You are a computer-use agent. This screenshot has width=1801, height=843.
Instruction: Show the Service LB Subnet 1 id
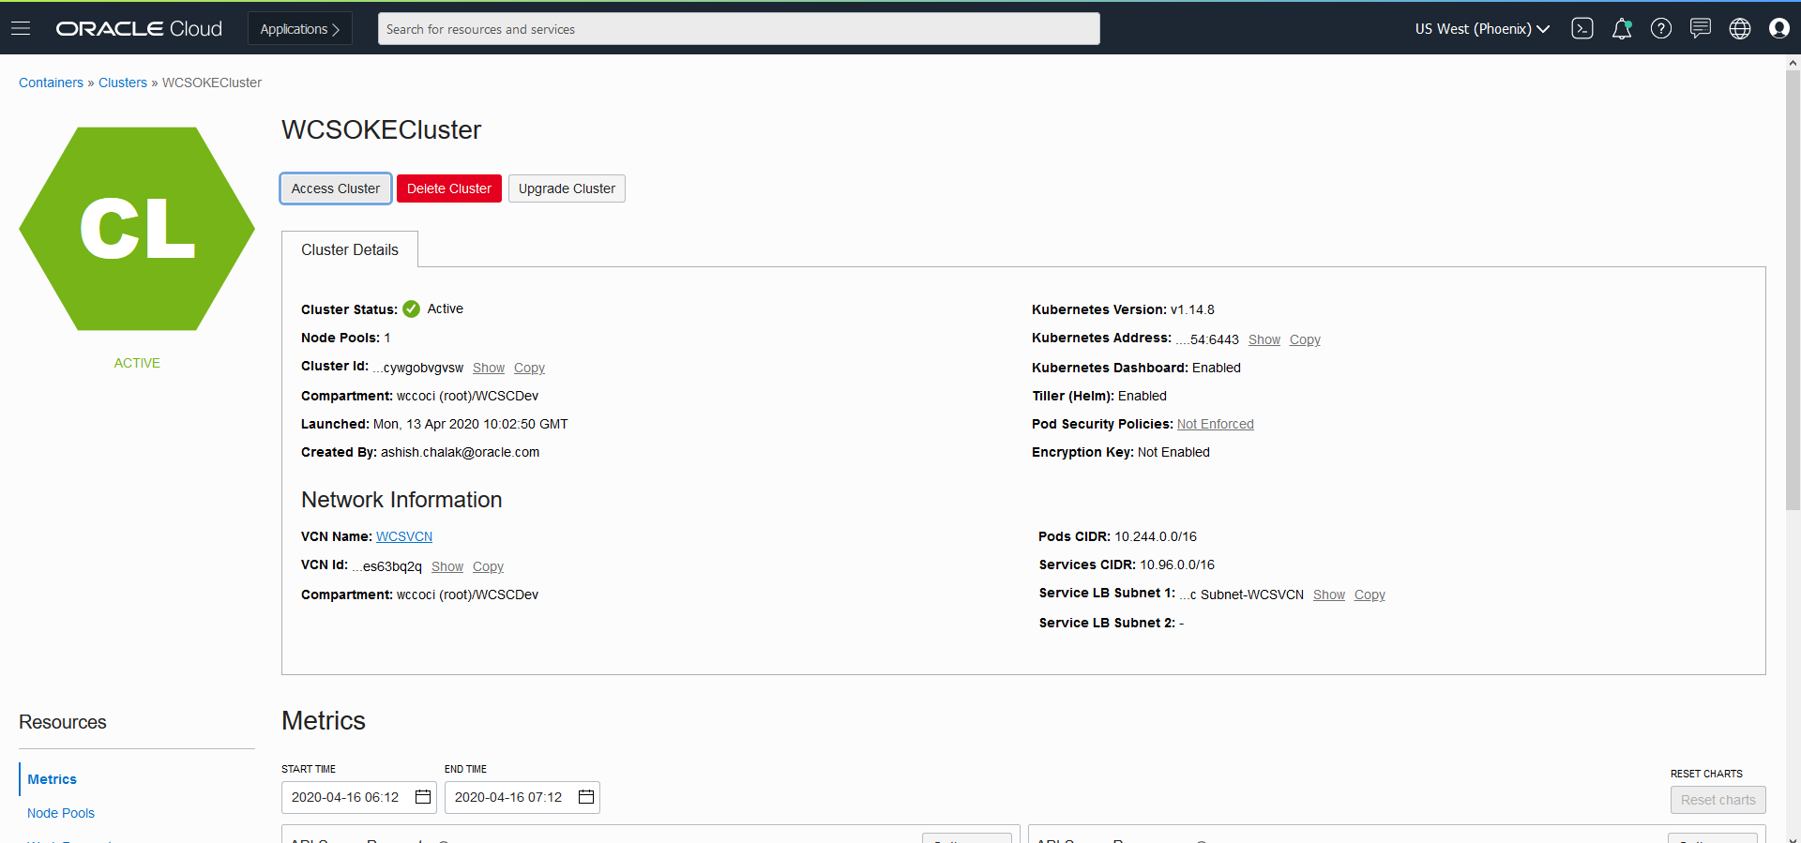(1329, 595)
